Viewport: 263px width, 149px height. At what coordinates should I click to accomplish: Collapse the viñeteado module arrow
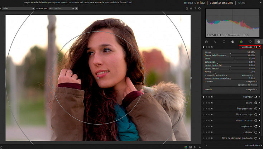click(259, 47)
